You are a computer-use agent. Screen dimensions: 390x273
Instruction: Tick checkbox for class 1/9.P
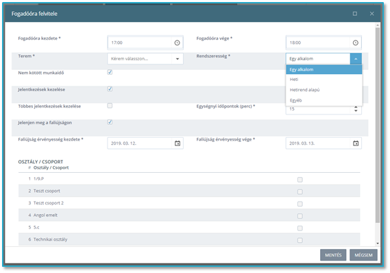pos(300,180)
